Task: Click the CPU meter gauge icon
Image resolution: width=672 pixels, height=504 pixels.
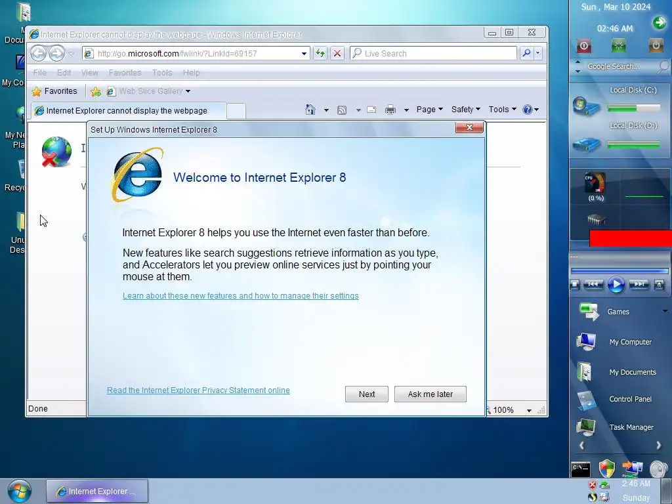Action: click(595, 183)
